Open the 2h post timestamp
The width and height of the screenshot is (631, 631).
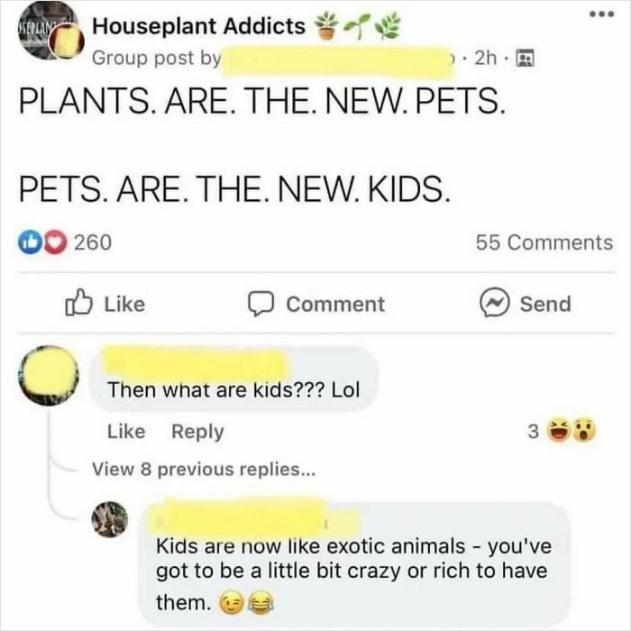coord(485,59)
